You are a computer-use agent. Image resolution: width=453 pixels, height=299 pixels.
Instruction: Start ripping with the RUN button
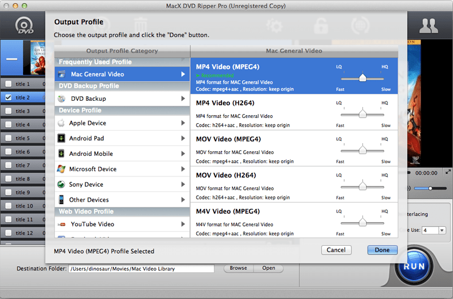(414, 266)
